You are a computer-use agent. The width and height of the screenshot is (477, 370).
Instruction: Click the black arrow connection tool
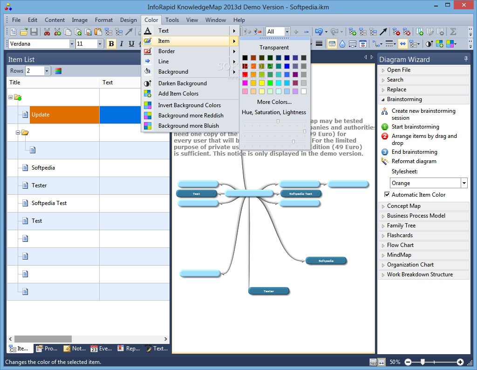[383, 32]
